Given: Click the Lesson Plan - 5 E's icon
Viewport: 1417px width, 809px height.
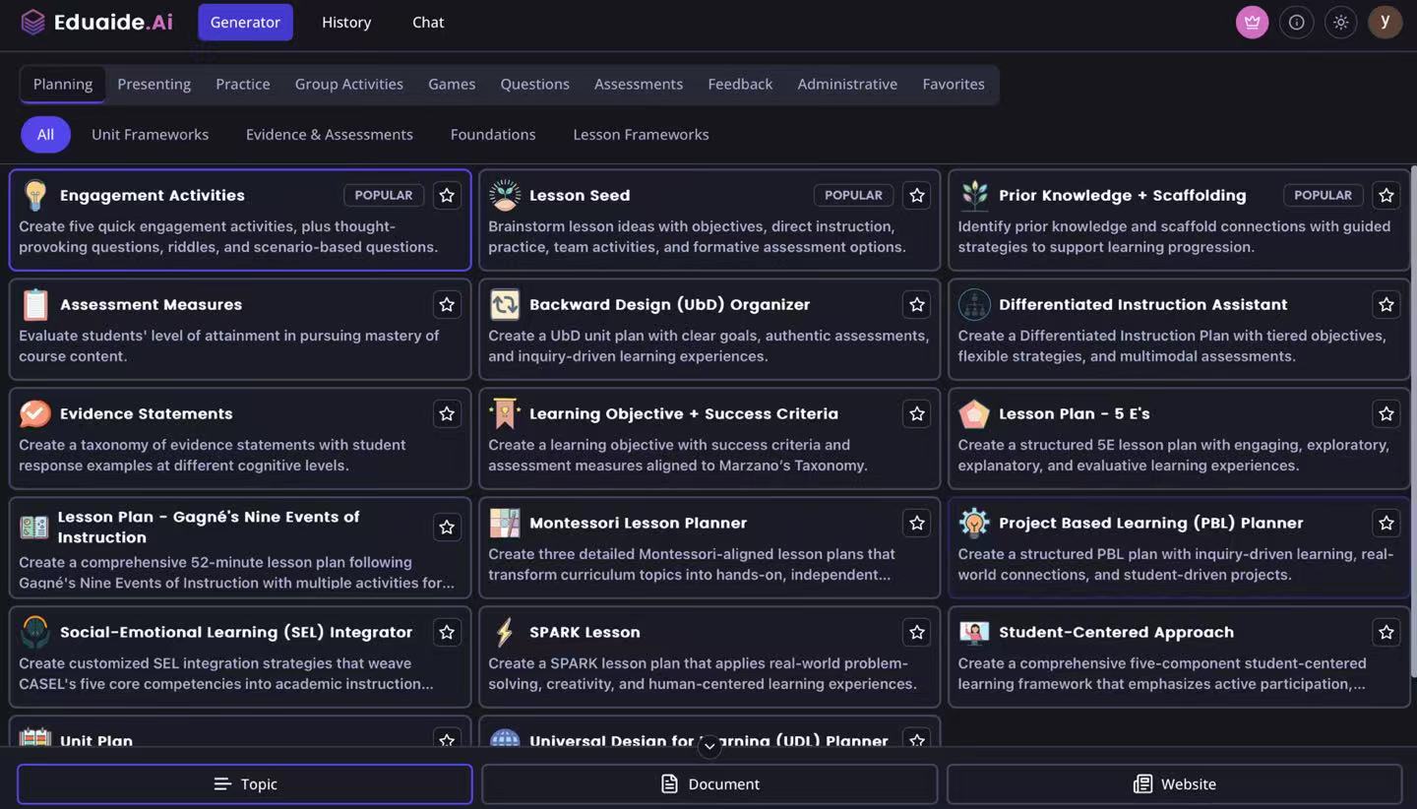Looking at the screenshot, I should pos(974,413).
